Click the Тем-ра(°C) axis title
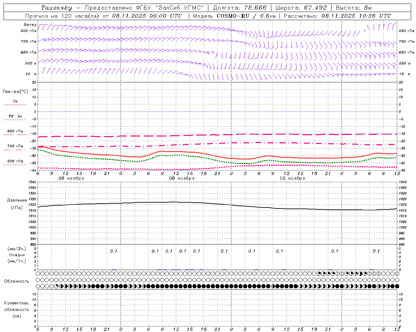Viewport: 416px width, 332px height. point(15,92)
